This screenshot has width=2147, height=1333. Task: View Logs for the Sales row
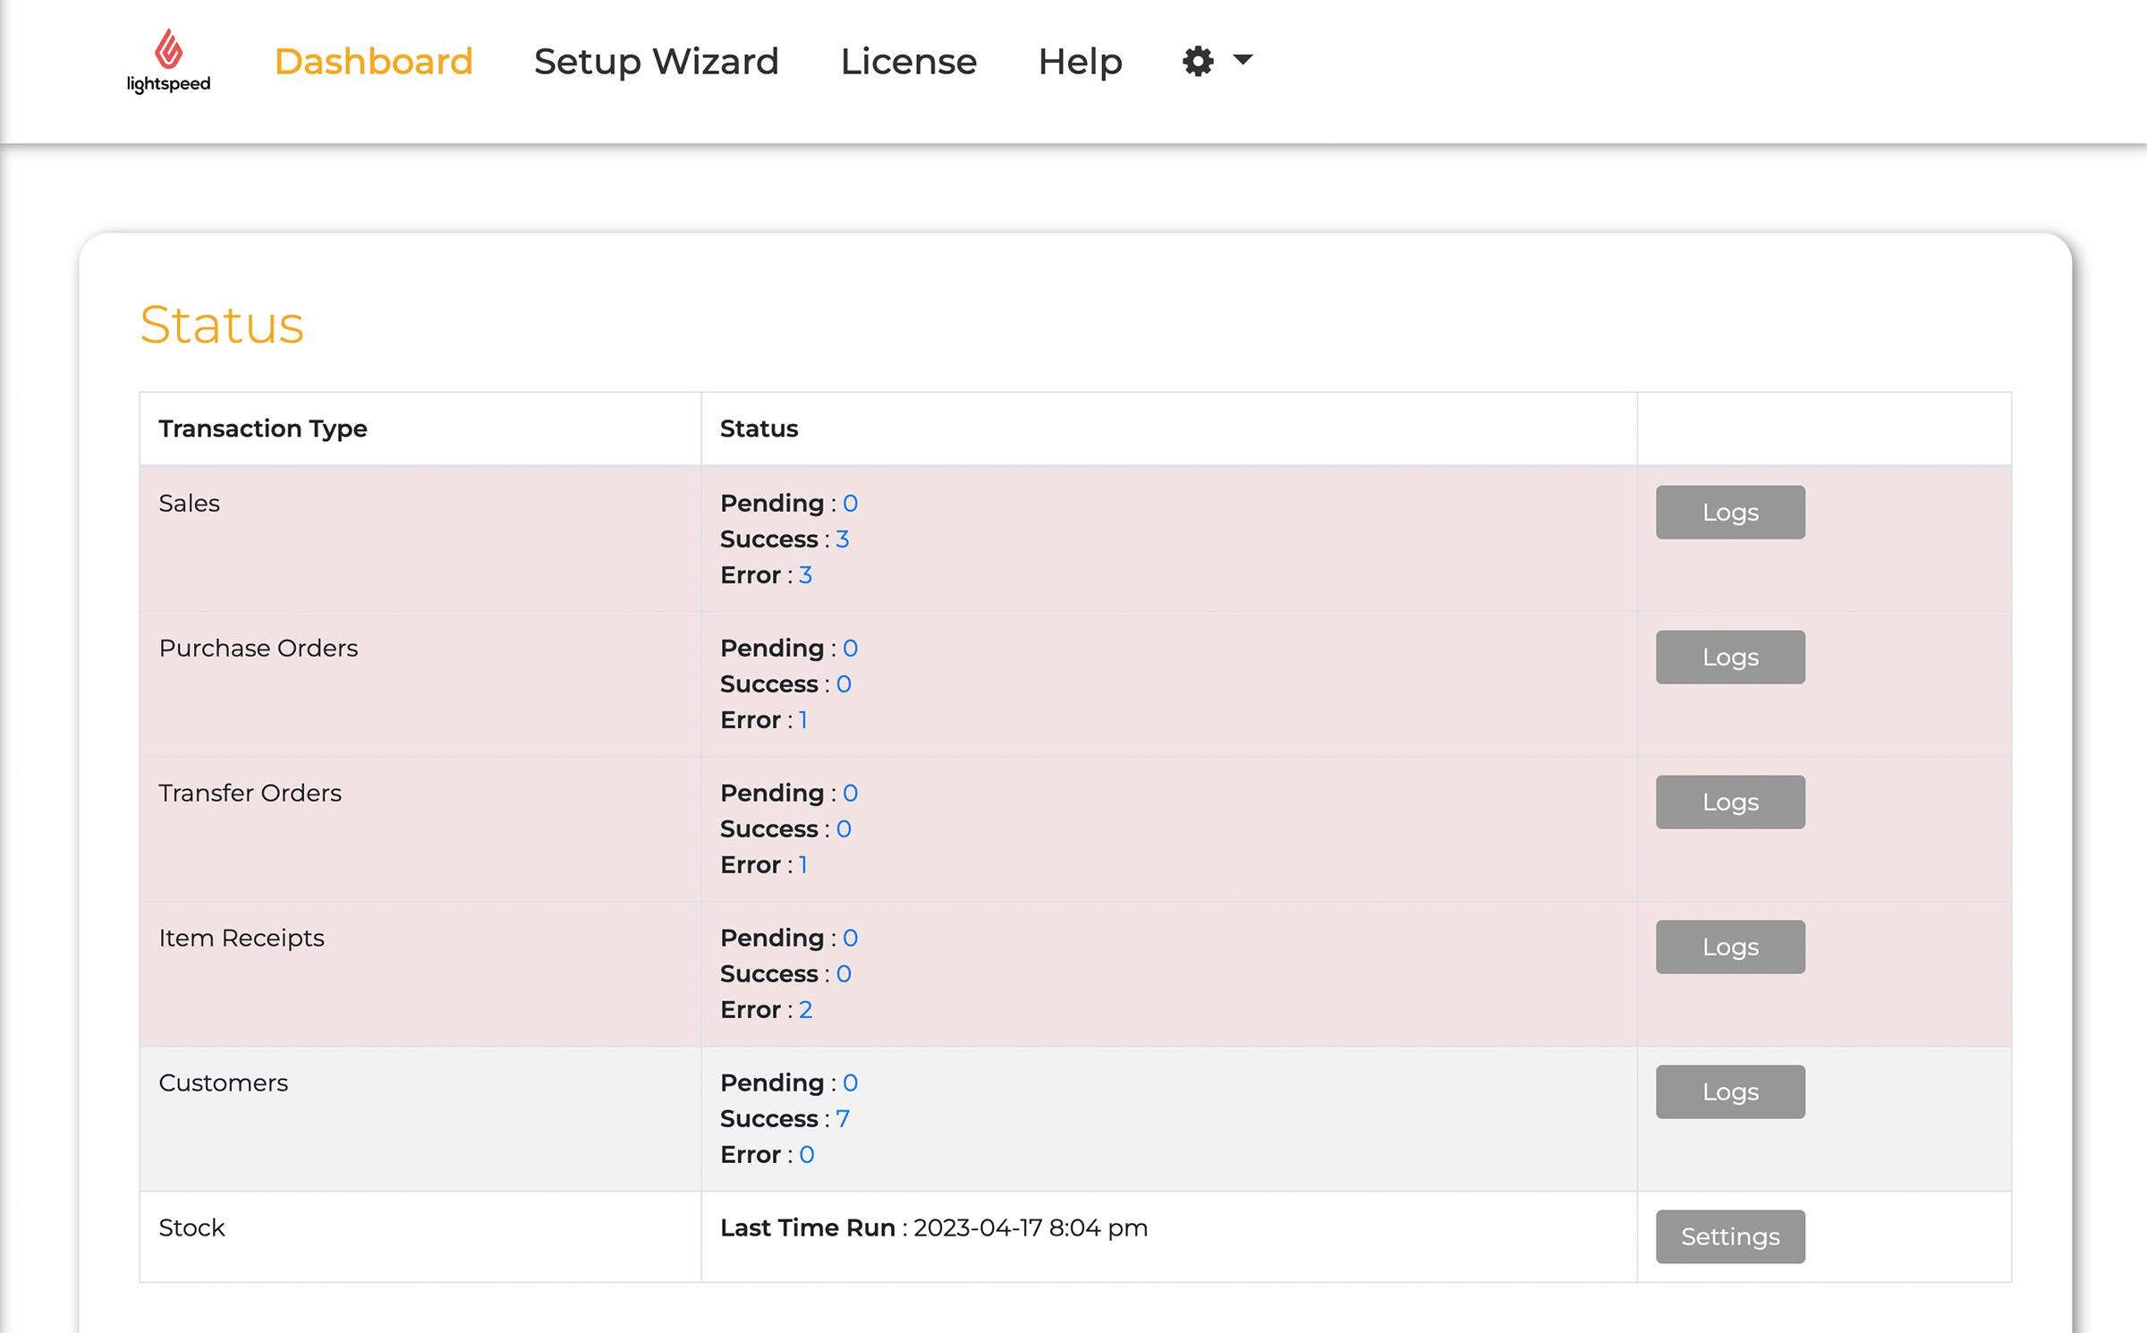click(1729, 513)
